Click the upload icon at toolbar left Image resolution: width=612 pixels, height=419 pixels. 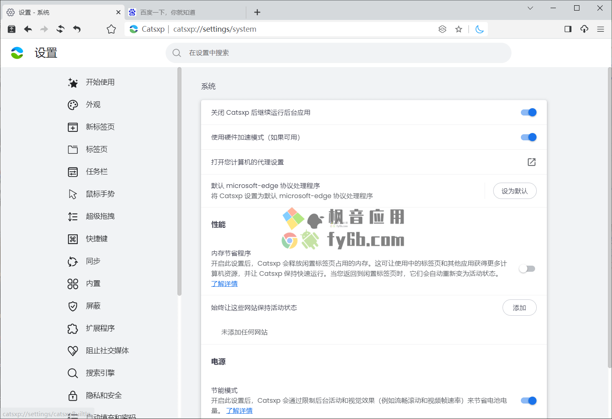[11, 29]
